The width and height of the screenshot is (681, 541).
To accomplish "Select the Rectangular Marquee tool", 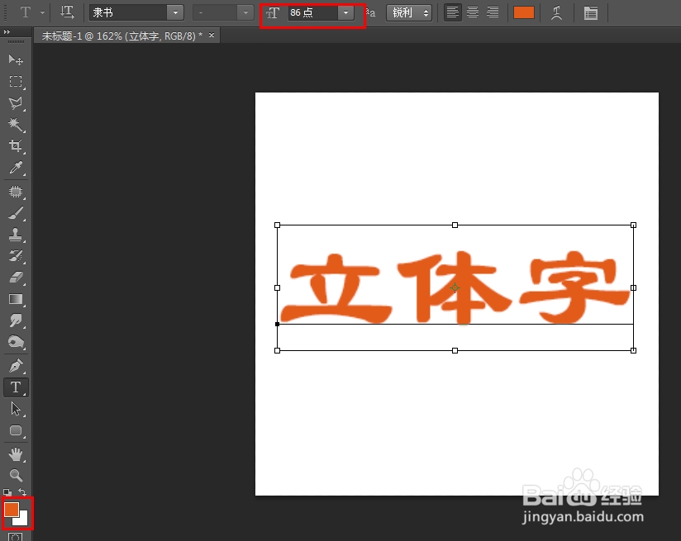I will (15, 82).
